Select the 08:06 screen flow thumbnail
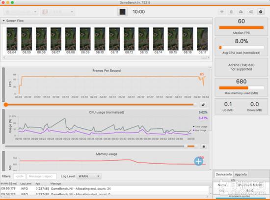 tap(41, 39)
